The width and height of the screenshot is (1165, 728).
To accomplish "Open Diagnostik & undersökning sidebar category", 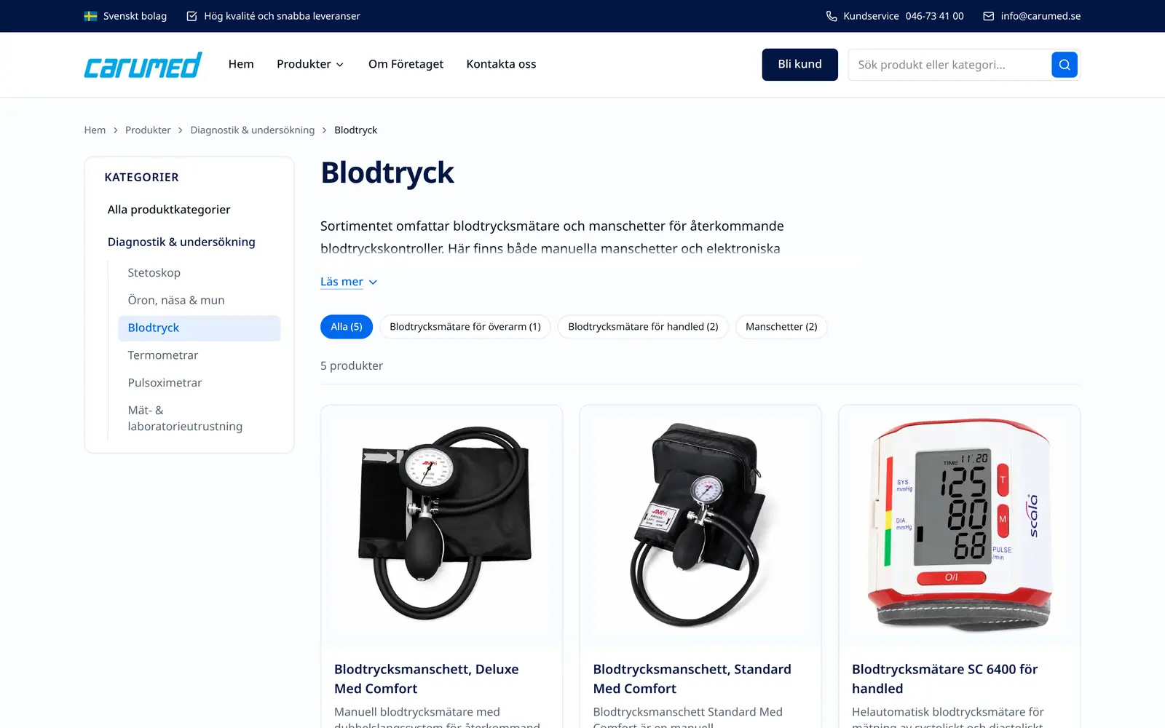I will click(181, 242).
